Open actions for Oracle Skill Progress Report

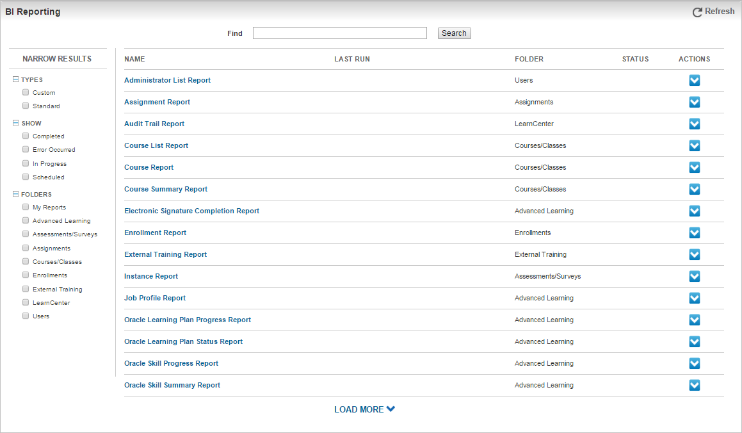(694, 363)
